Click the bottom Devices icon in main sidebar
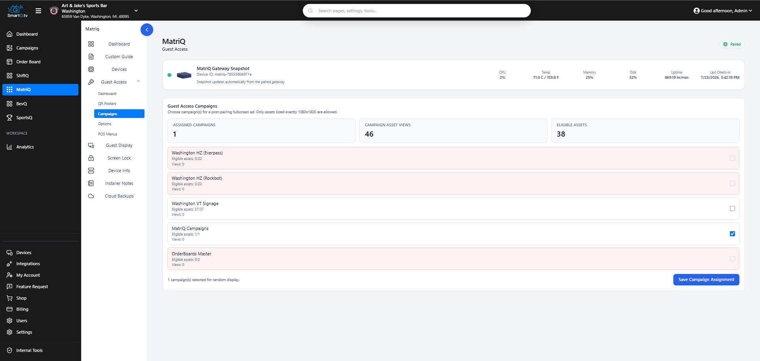760x361 pixels. tap(9, 253)
